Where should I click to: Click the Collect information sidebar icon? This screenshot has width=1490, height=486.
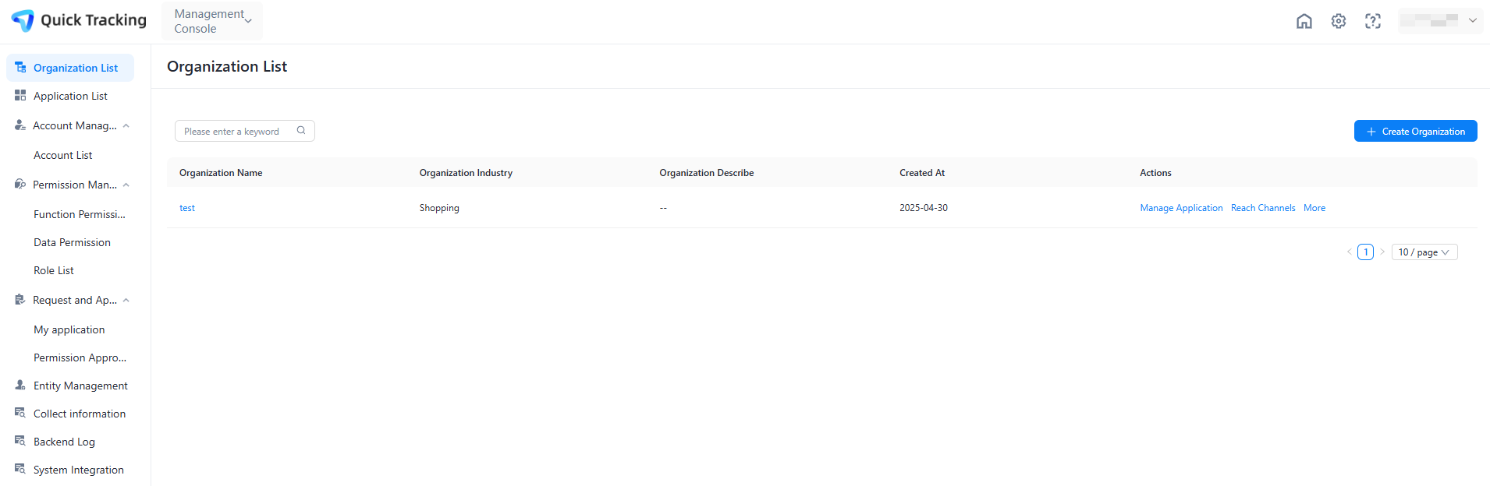(20, 414)
